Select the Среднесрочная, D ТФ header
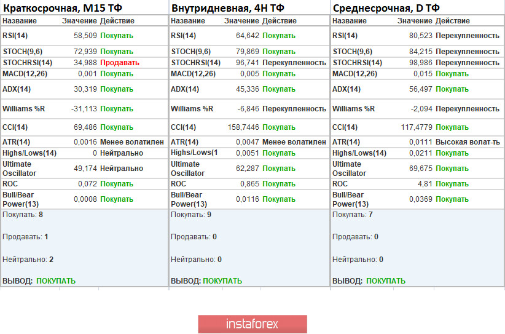This screenshot has height=334, width=505. [x=386, y=8]
